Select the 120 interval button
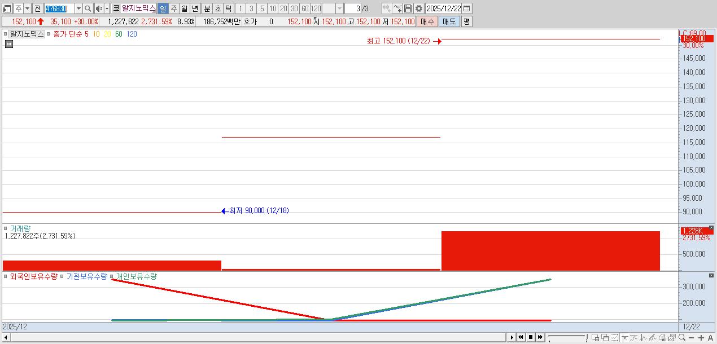 (x=316, y=8)
